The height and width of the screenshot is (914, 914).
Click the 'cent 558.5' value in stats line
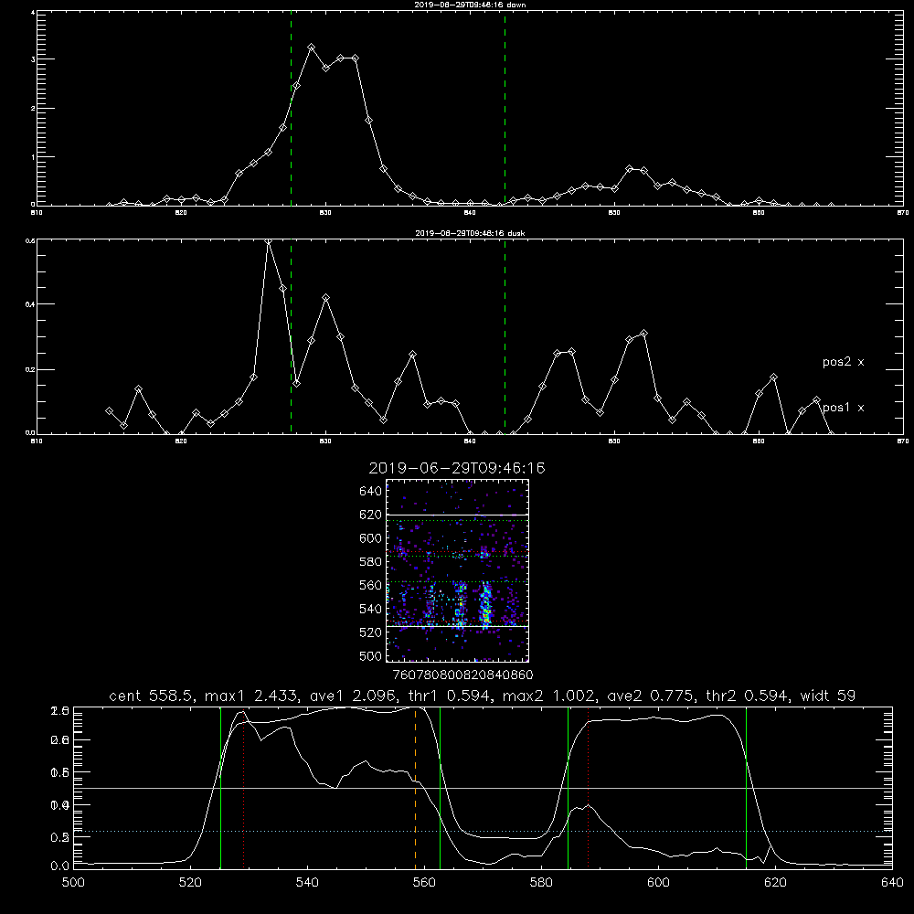coord(152,696)
